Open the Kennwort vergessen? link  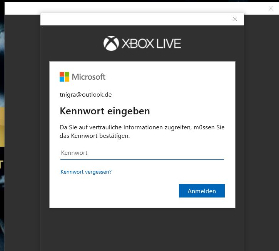86,172
